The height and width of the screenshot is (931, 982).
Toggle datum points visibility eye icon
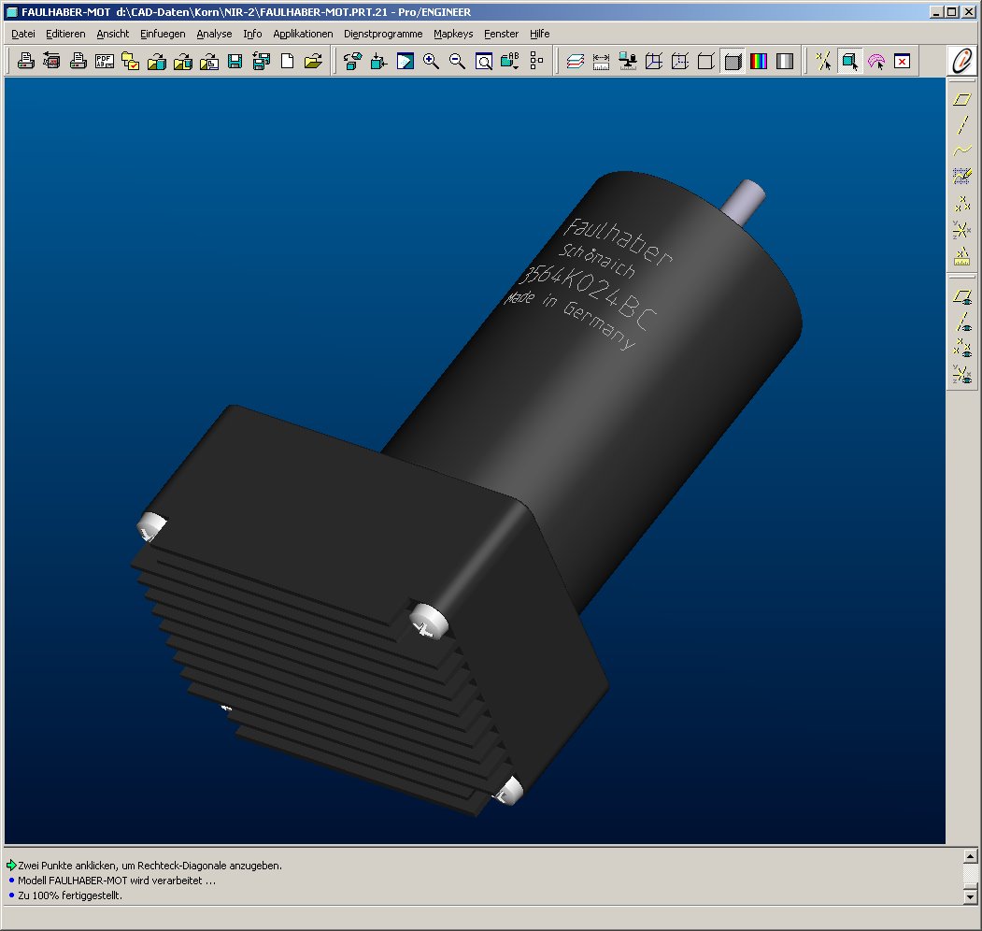(962, 348)
